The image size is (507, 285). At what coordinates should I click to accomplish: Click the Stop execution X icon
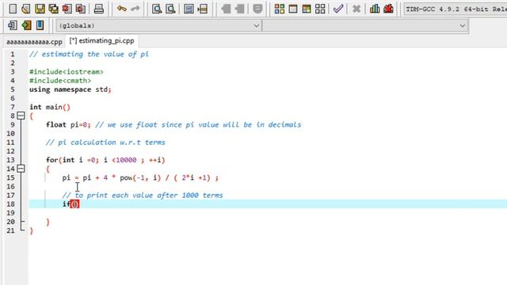[356, 9]
